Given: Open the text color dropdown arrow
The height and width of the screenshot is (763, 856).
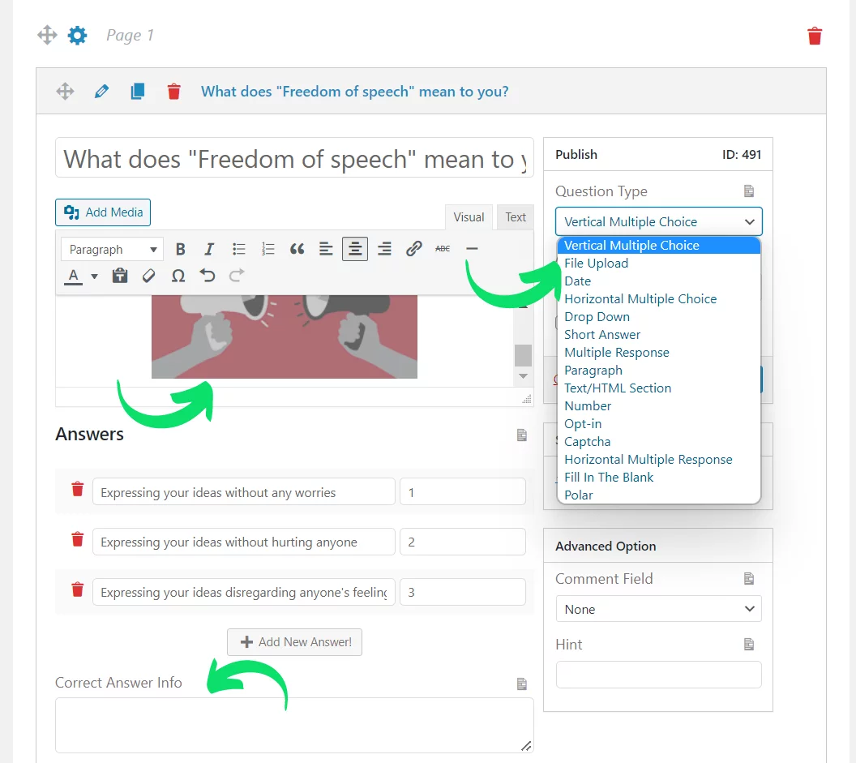Looking at the screenshot, I should (x=95, y=276).
